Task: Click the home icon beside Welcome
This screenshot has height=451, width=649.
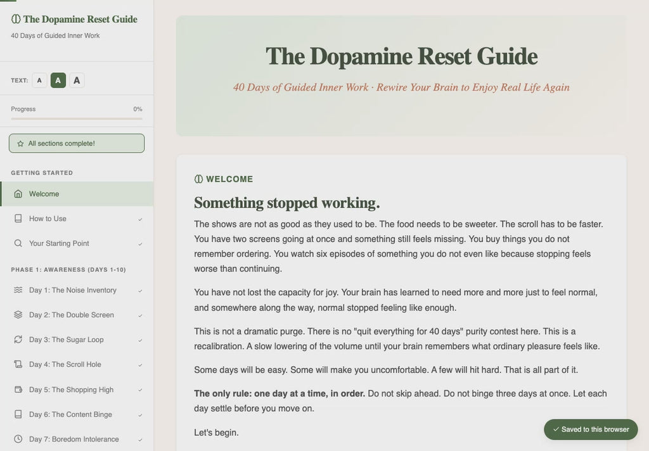Action: (x=18, y=194)
